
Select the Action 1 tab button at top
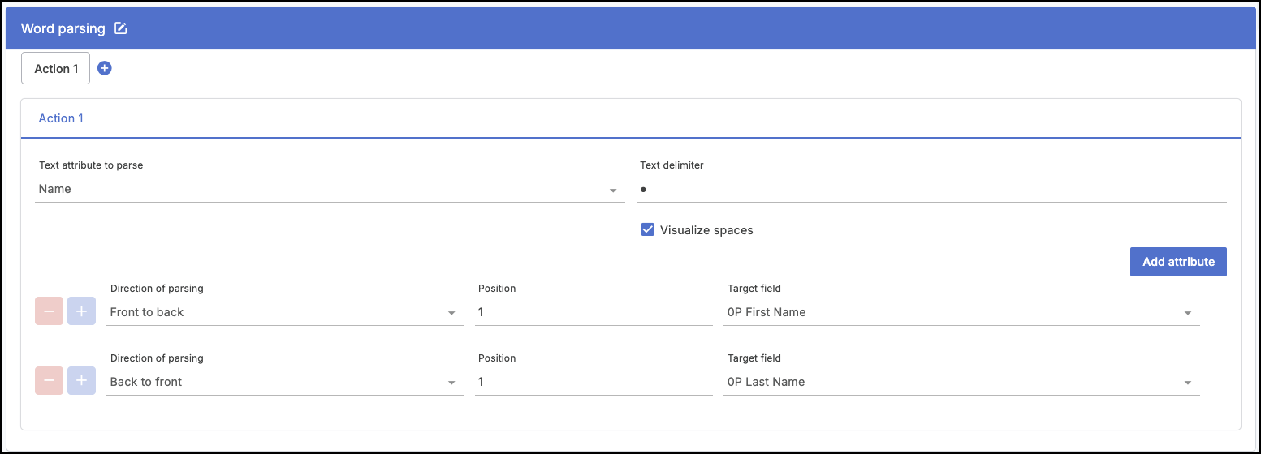pos(56,69)
